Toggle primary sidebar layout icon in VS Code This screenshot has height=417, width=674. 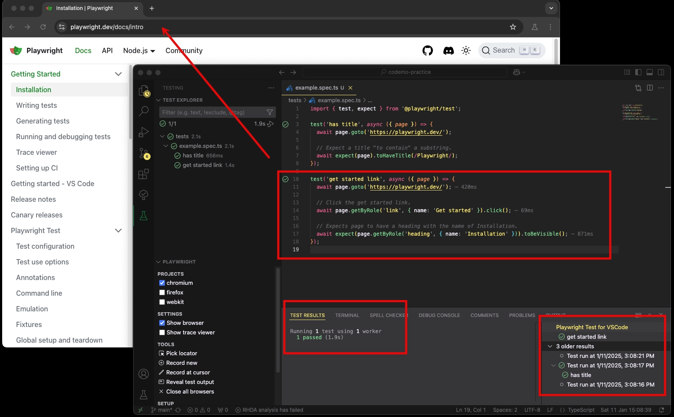coord(638,72)
